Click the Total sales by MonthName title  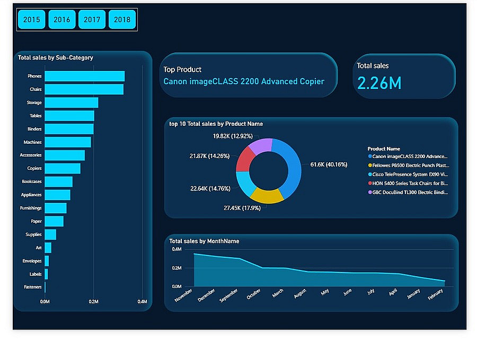pos(204,241)
